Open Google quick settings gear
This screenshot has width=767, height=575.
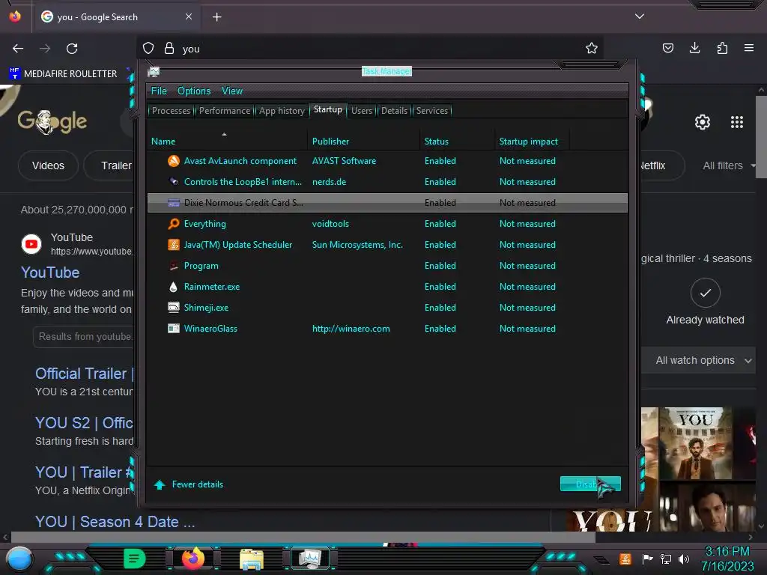click(702, 122)
